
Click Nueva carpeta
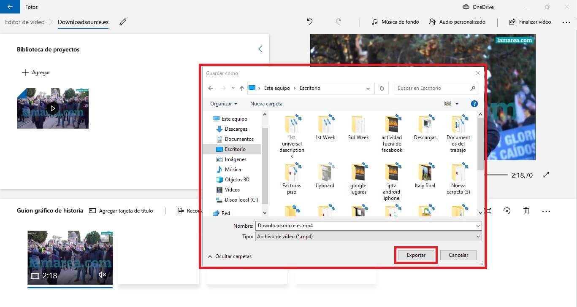(x=266, y=103)
